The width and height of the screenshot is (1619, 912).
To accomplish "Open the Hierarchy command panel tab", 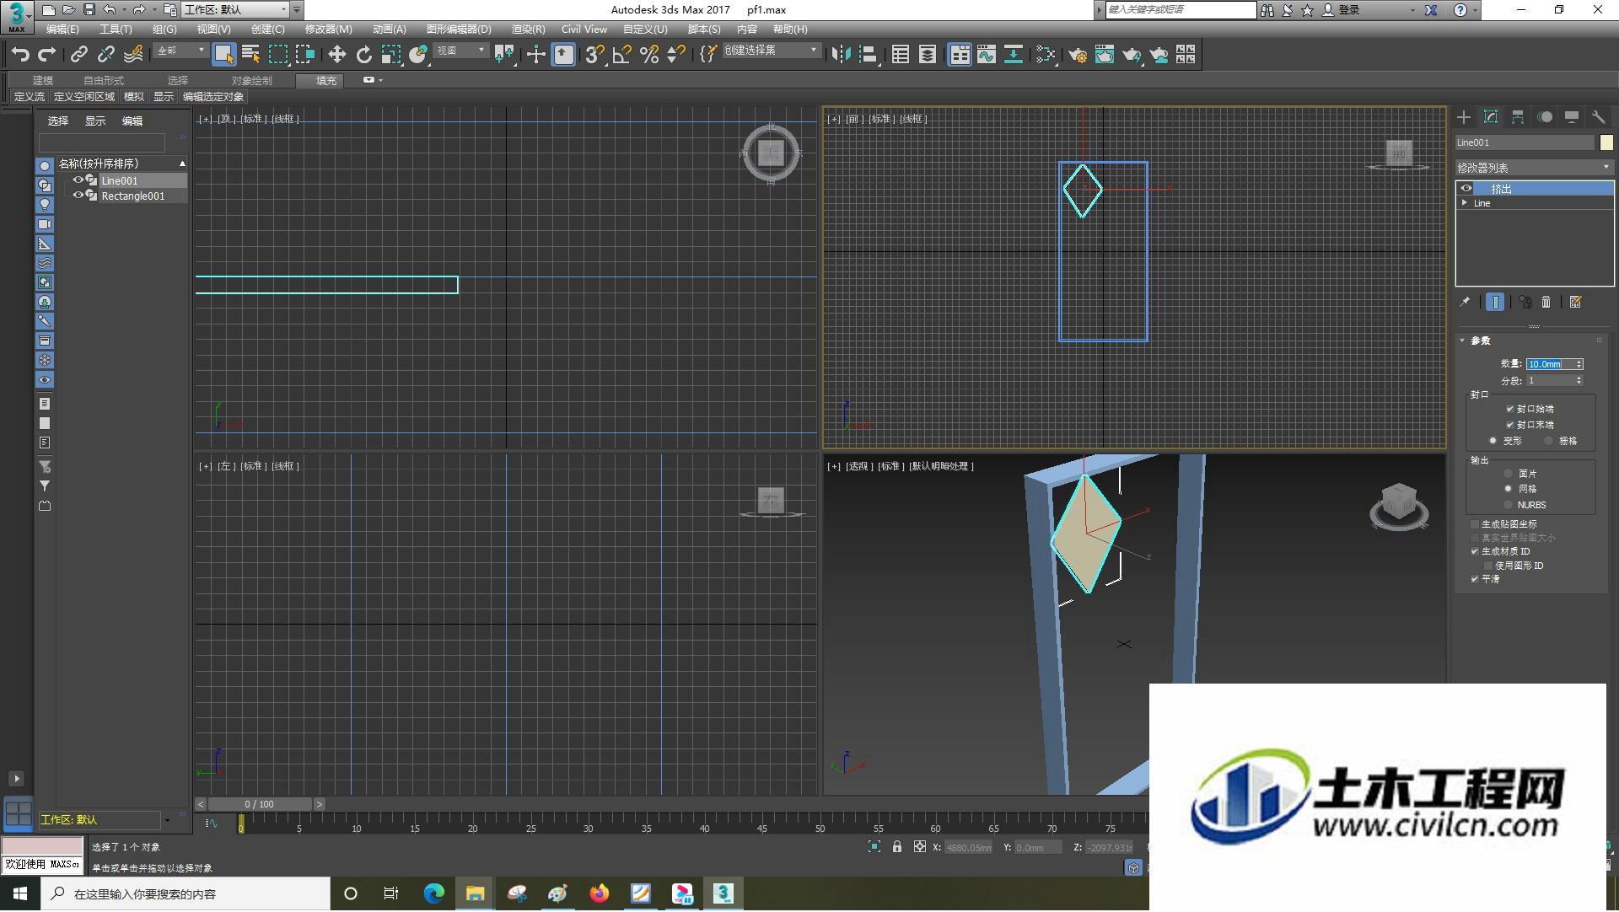I will [1518, 117].
